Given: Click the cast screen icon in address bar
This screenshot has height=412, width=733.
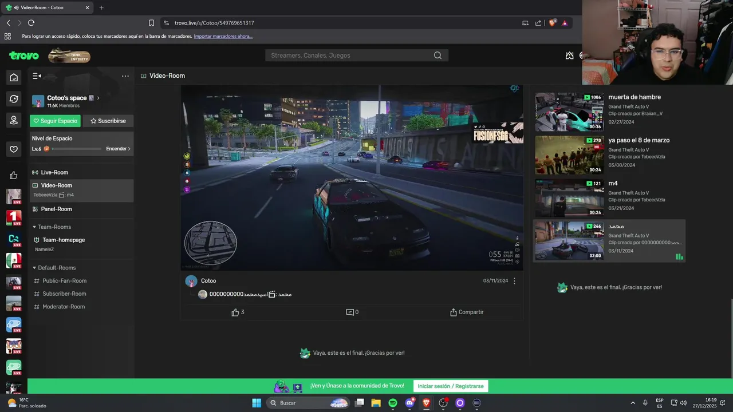Looking at the screenshot, I should pos(525,23).
